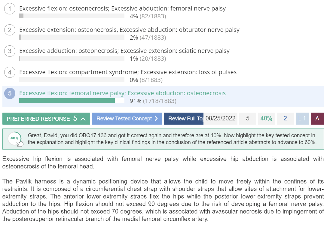The width and height of the screenshot is (330, 227).
Task: Click the 91% green result bar
Action: pyautogui.click(x=67, y=101)
